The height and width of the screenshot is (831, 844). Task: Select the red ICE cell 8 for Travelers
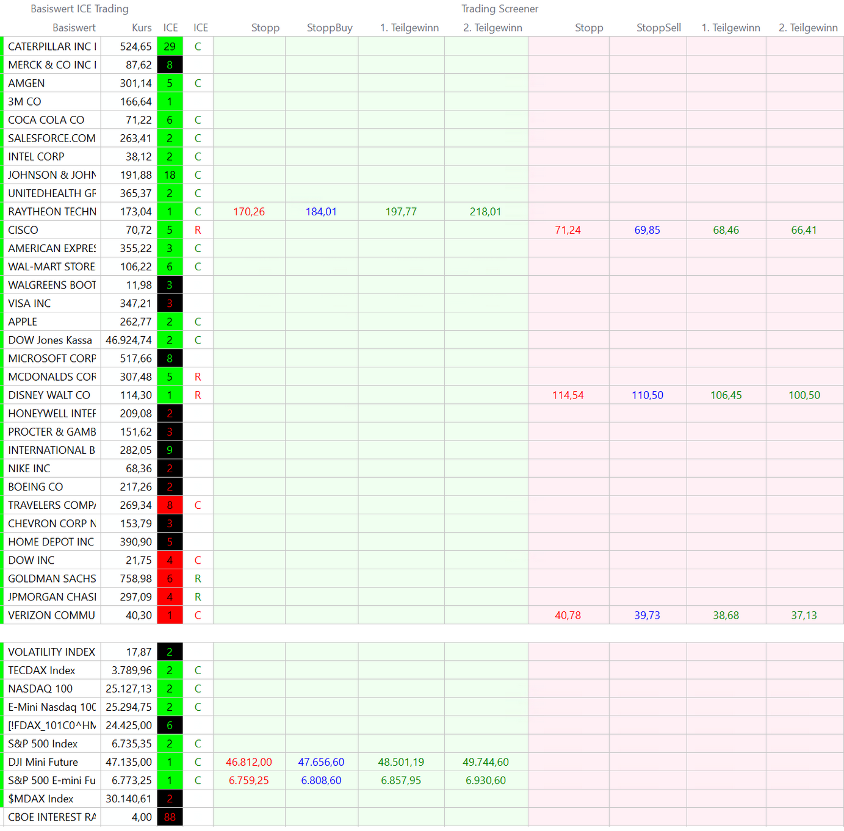pyautogui.click(x=170, y=505)
